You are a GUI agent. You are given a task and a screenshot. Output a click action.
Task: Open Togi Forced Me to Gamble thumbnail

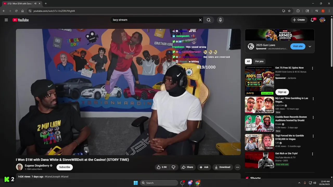[259, 142]
